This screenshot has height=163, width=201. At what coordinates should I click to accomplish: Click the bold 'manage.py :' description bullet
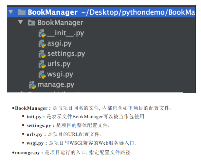[29, 153]
